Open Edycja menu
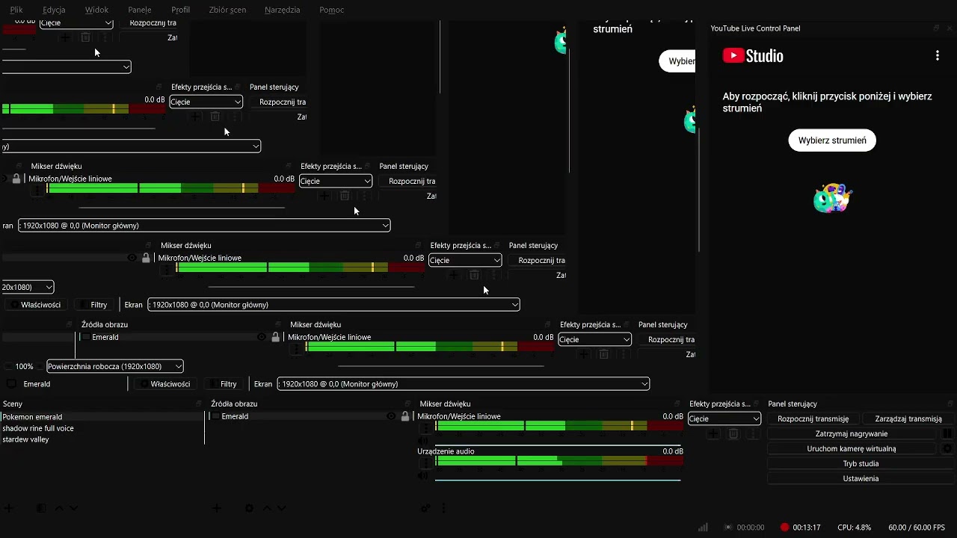The width and height of the screenshot is (957, 538). point(54,10)
